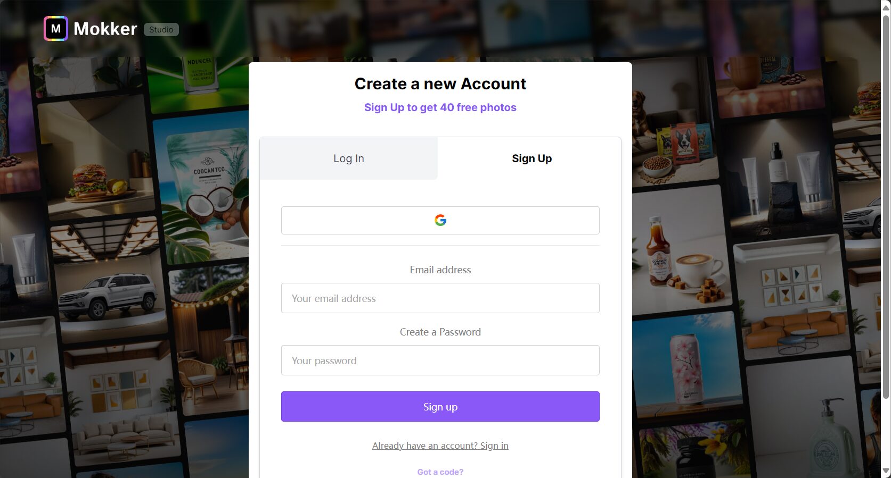Screen dimensions: 891x478
Task: Click the Got a code? link
Action: click(440, 472)
